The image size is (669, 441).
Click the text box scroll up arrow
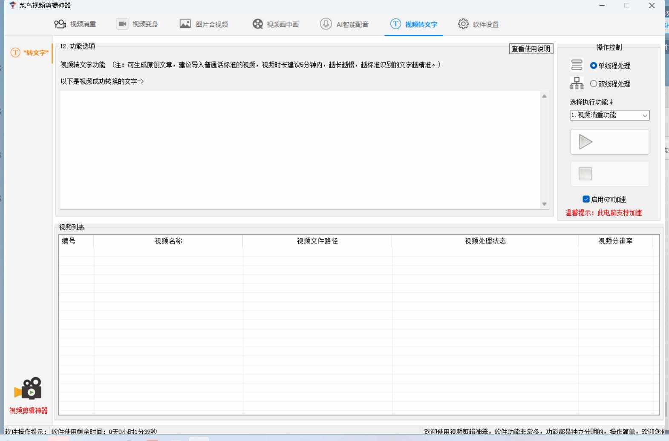click(x=544, y=96)
